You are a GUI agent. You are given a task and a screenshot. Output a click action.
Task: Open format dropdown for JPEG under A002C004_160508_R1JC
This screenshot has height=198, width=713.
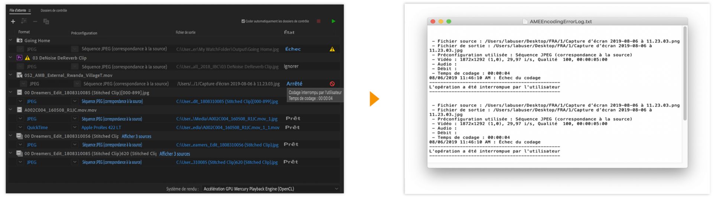click(x=20, y=119)
